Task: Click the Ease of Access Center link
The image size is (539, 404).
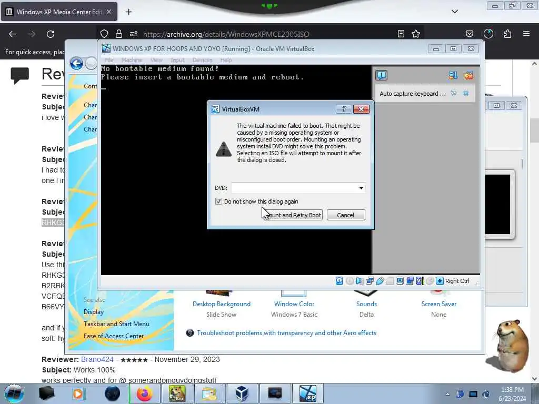Action: [114, 336]
